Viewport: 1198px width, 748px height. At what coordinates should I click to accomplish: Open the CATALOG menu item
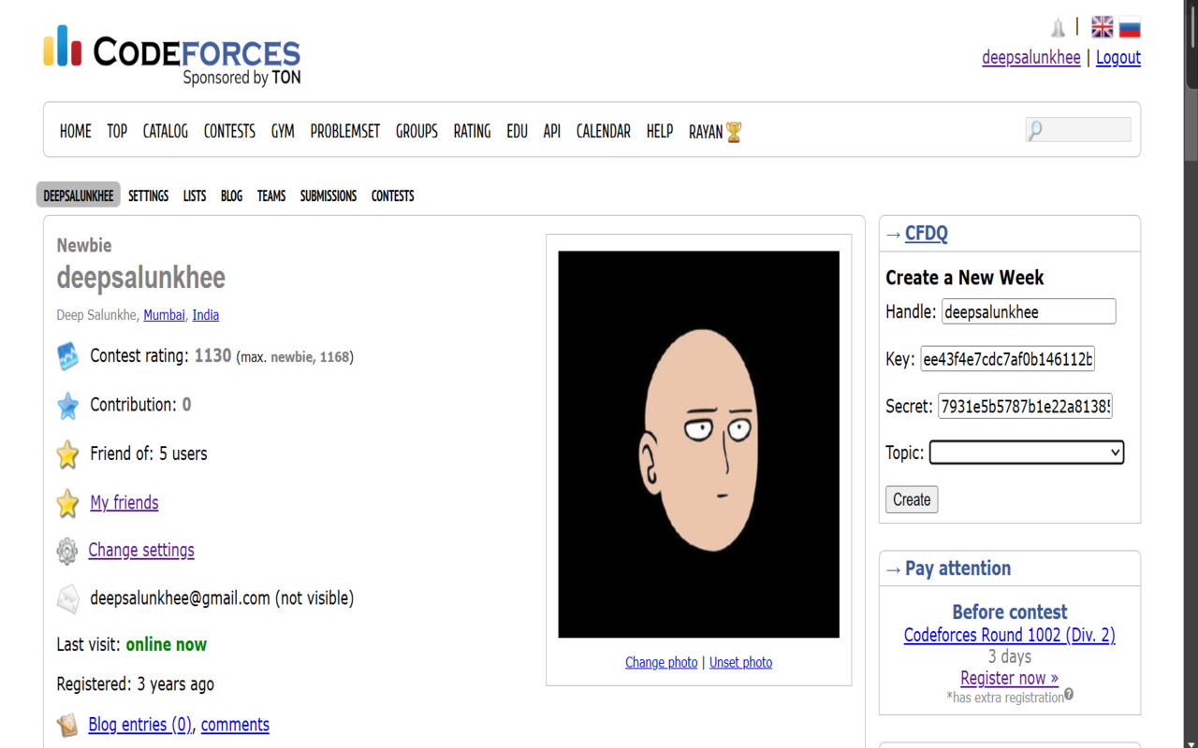166,132
